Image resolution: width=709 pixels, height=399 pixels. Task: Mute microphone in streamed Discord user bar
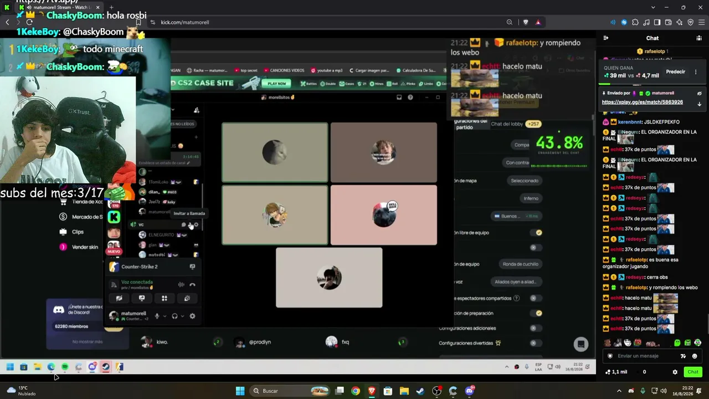click(x=157, y=316)
